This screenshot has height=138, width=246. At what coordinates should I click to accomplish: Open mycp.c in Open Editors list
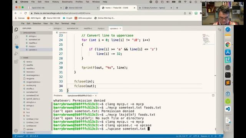point(32,46)
